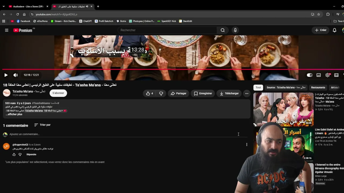This screenshot has height=193, width=344.
Task: Bookmark this page with the star icon
Action: click(x=319, y=14)
